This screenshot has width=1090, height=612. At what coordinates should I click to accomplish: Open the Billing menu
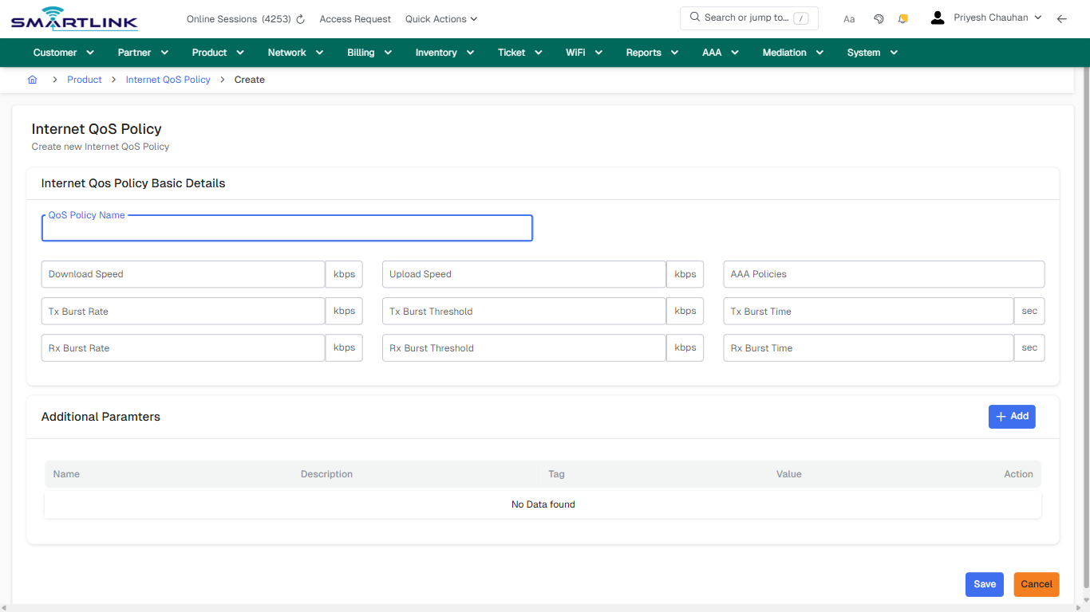pyautogui.click(x=369, y=52)
